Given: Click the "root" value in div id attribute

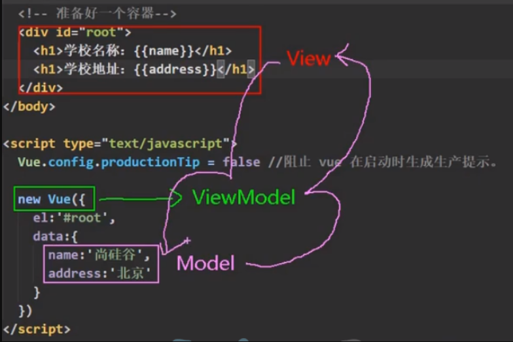Looking at the screenshot, I should (x=101, y=33).
